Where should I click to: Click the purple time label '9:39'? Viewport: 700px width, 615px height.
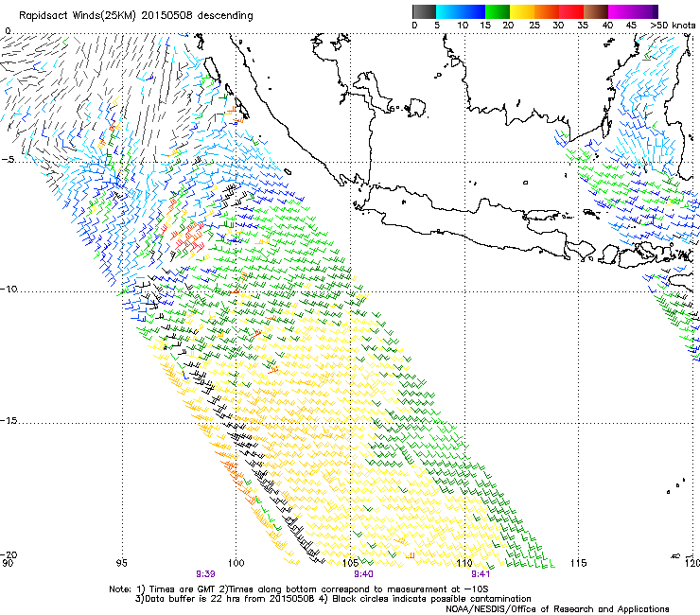(205, 574)
